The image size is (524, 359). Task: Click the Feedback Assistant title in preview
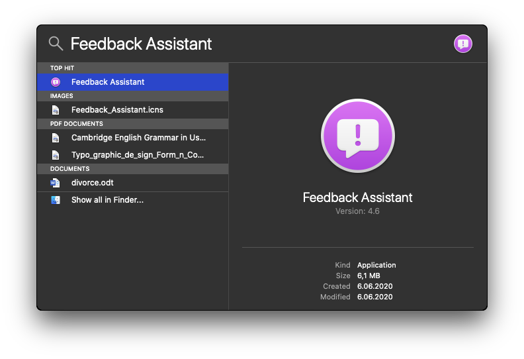357,197
